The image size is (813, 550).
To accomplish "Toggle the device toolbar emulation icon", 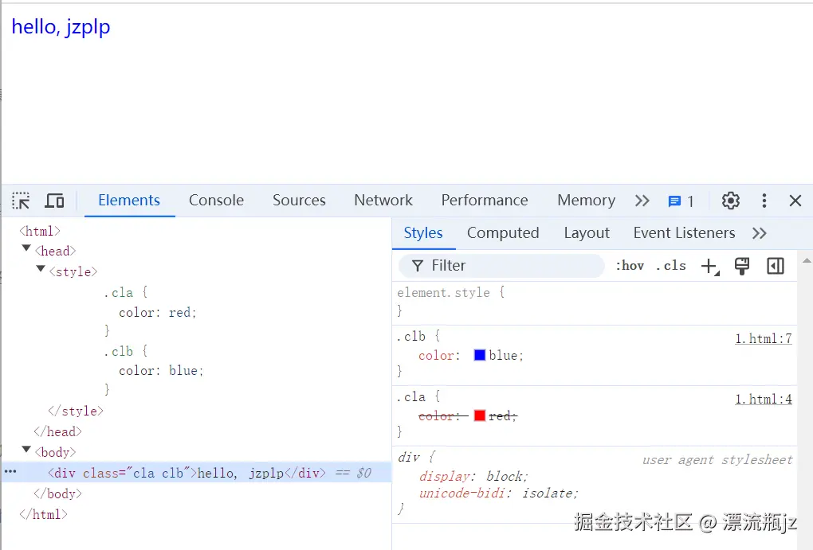I will click(54, 201).
